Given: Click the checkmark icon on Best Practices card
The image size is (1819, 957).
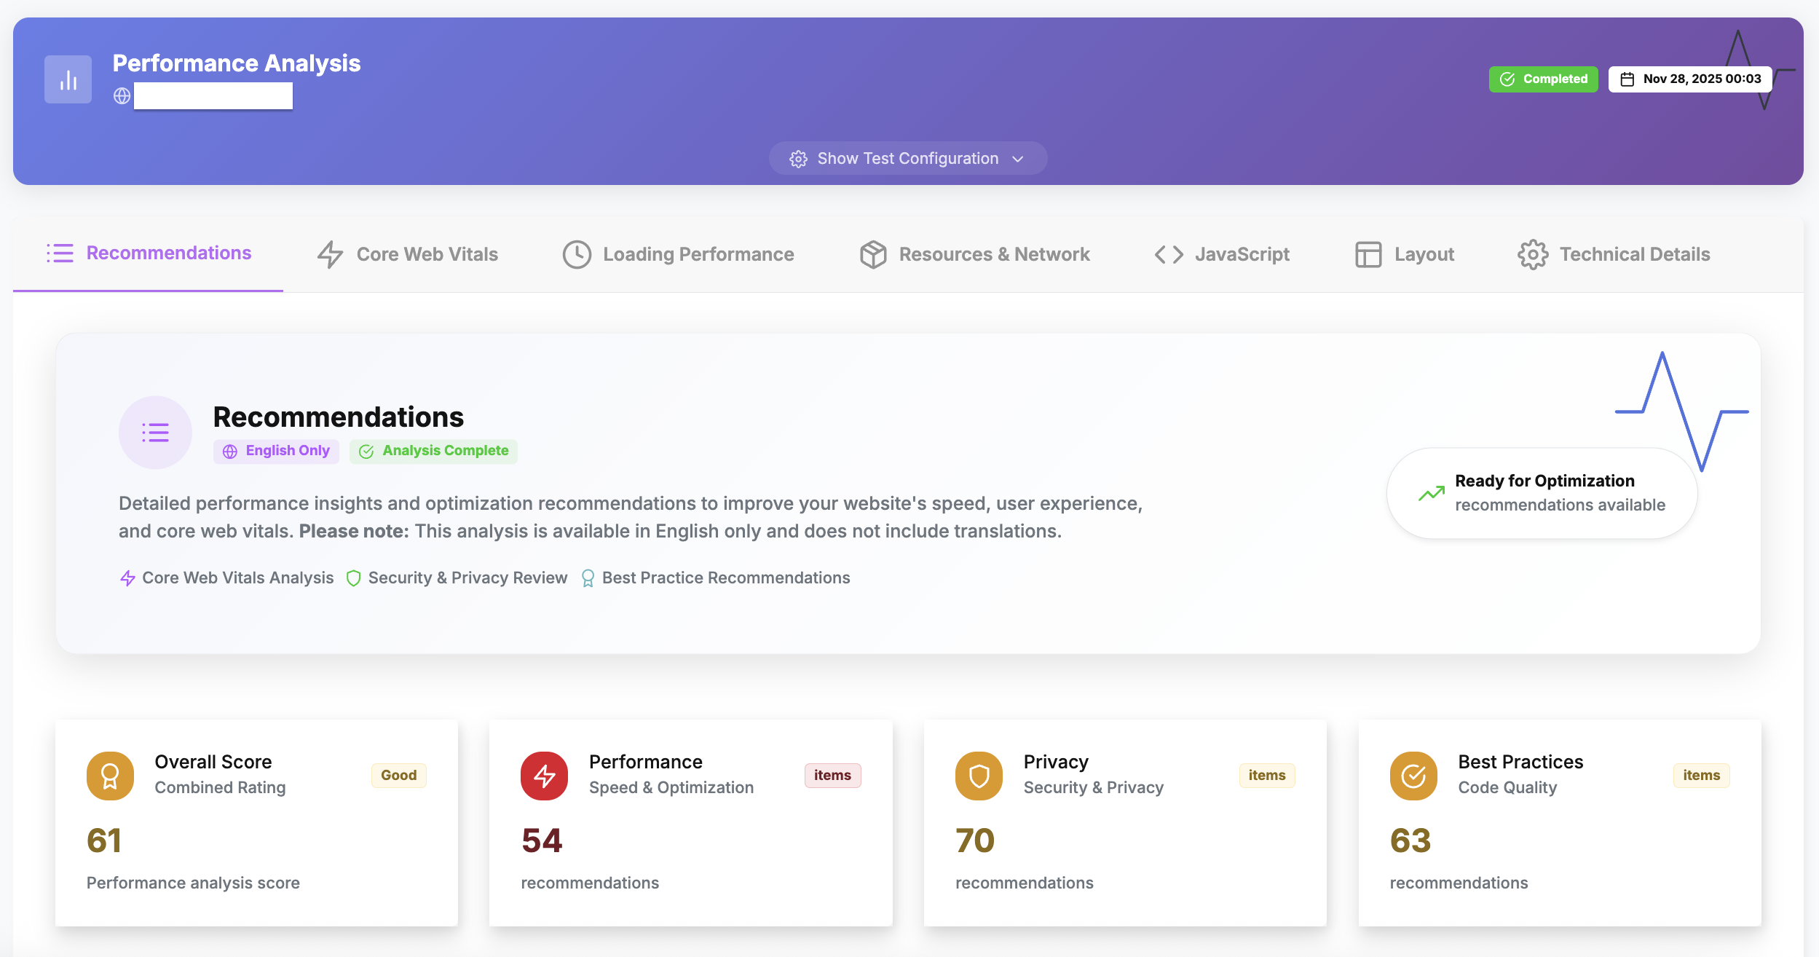Looking at the screenshot, I should pos(1413,776).
